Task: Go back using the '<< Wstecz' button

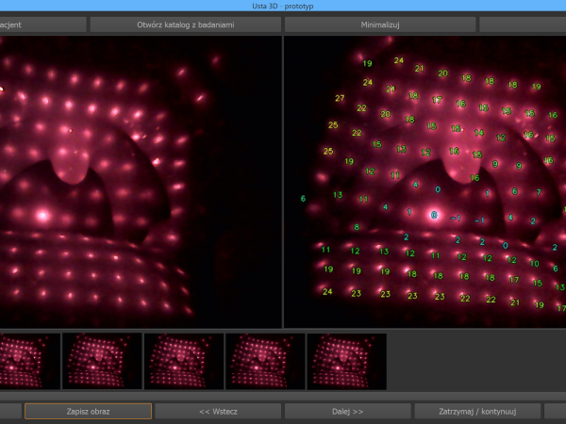Action: coord(217,412)
